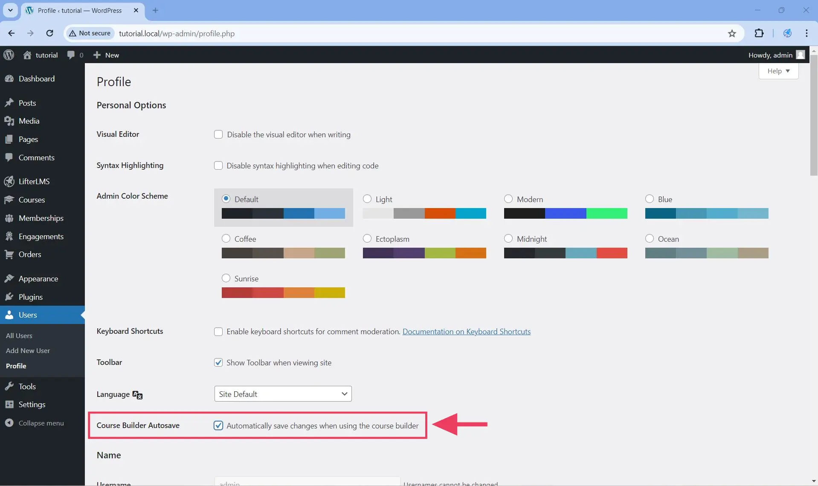Image resolution: width=818 pixels, height=486 pixels.
Task: Uncheck Show Toolbar when viewing site
Action: [218, 362]
